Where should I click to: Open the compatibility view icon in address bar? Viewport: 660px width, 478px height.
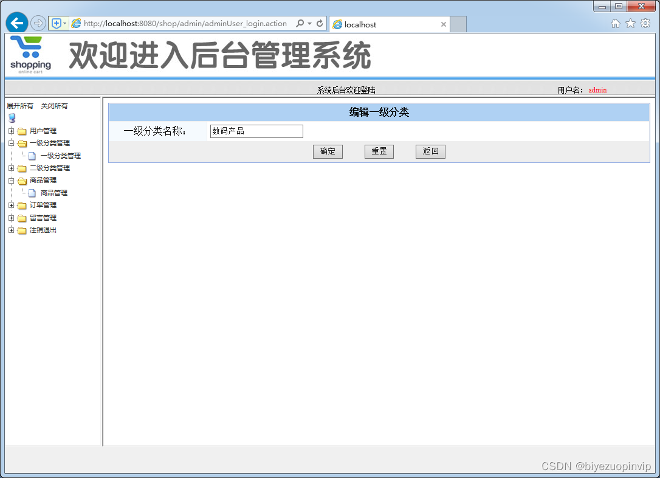(57, 23)
